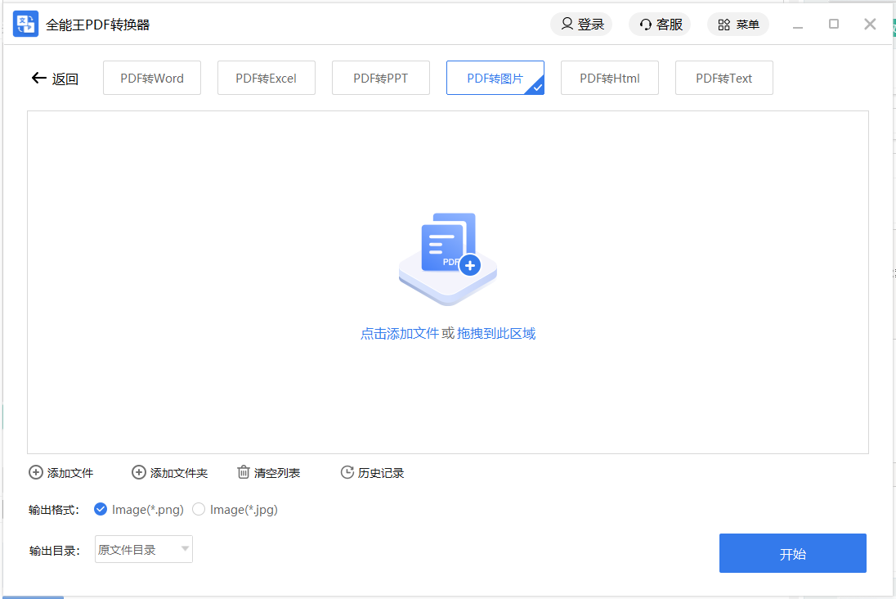
Task: Click the 添加文件夹 plus icon
Action: coord(139,472)
